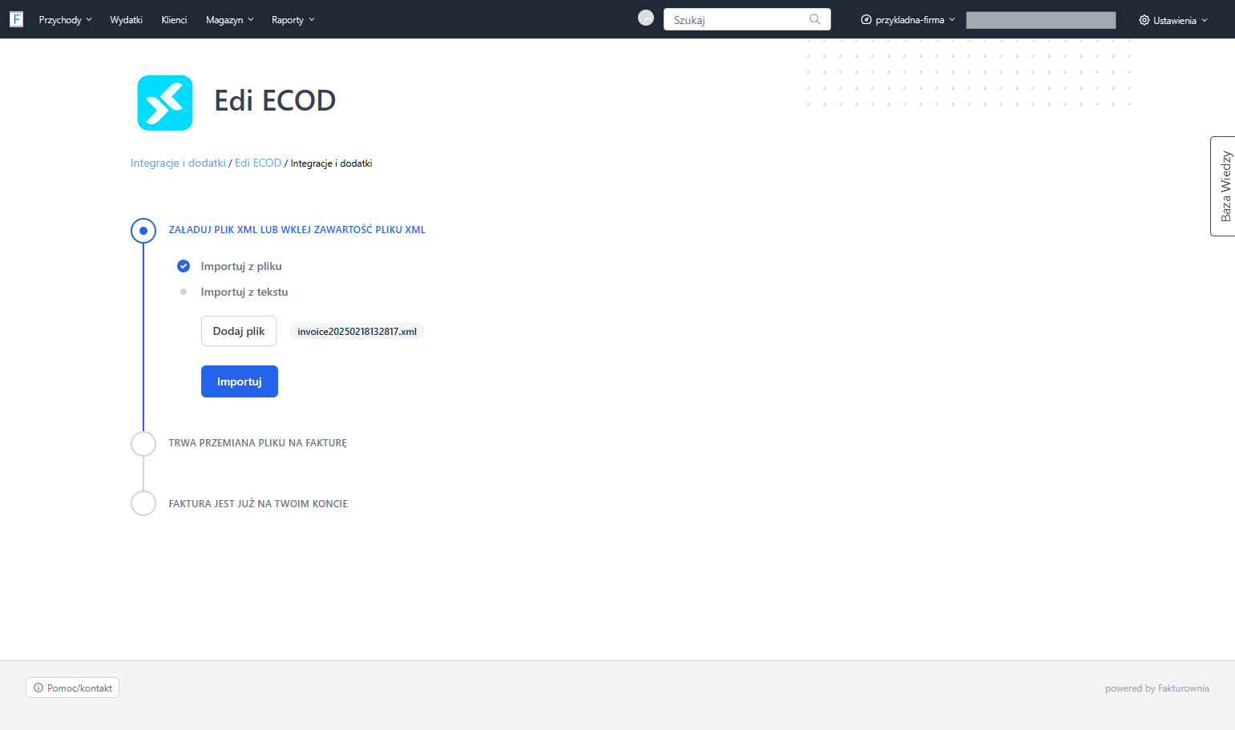Click the search magnifier icon
1235x730 pixels.
pos(815,19)
